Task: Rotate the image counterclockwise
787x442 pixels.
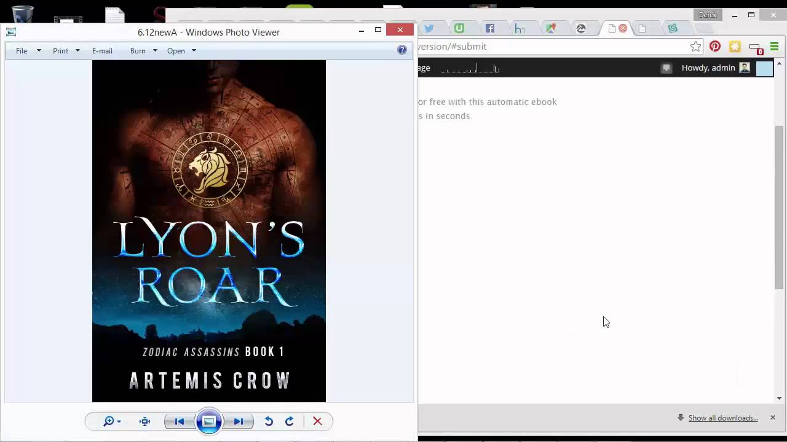Action: click(x=269, y=421)
